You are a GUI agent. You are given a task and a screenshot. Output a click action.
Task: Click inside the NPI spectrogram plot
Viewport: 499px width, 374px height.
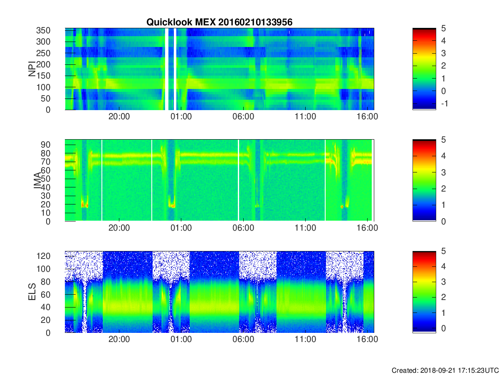(x=219, y=69)
